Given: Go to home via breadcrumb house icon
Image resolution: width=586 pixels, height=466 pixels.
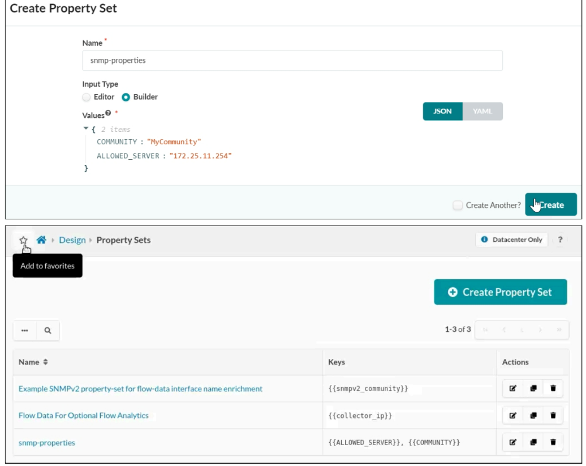Looking at the screenshot, I should point(41,240).
